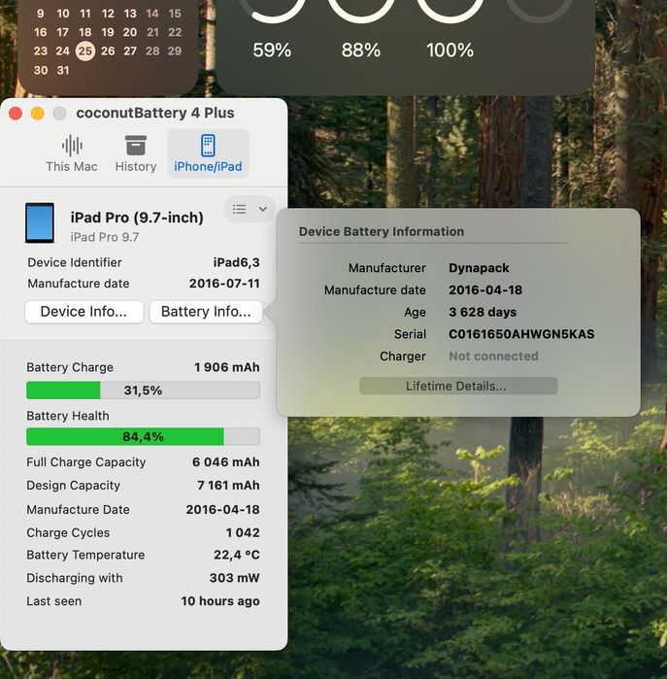Click the 1 042 charge cycles value

point(243,532)
